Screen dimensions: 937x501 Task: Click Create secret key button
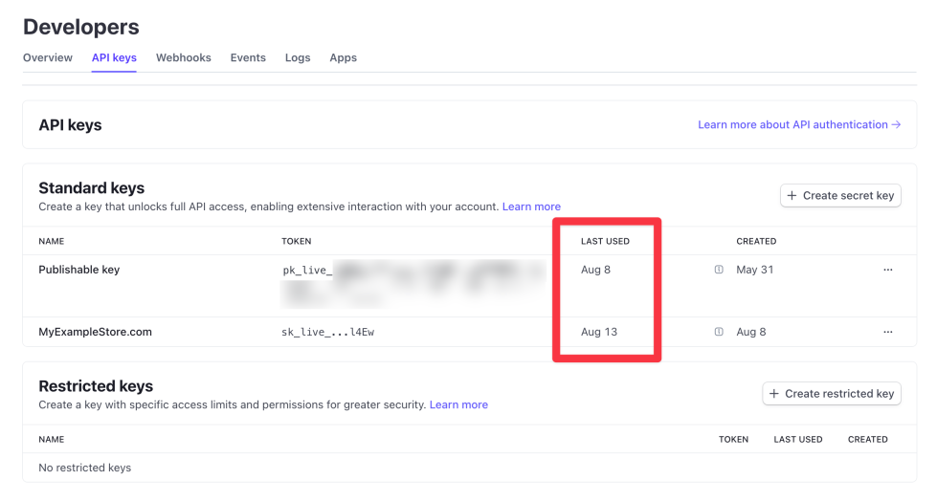click(x=840, y=195)
